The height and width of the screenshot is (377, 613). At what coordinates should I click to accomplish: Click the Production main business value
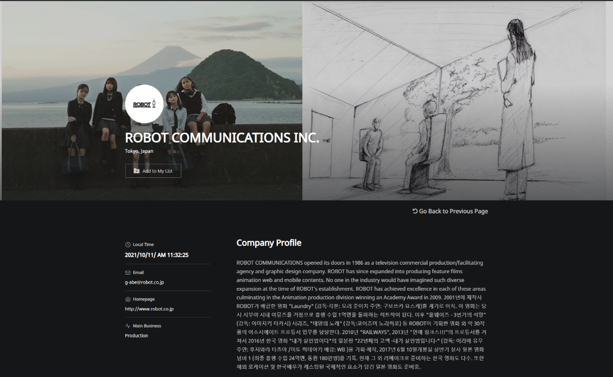pos(136,335)
